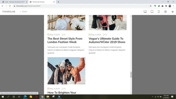Go back in browser history

[2, 6]
